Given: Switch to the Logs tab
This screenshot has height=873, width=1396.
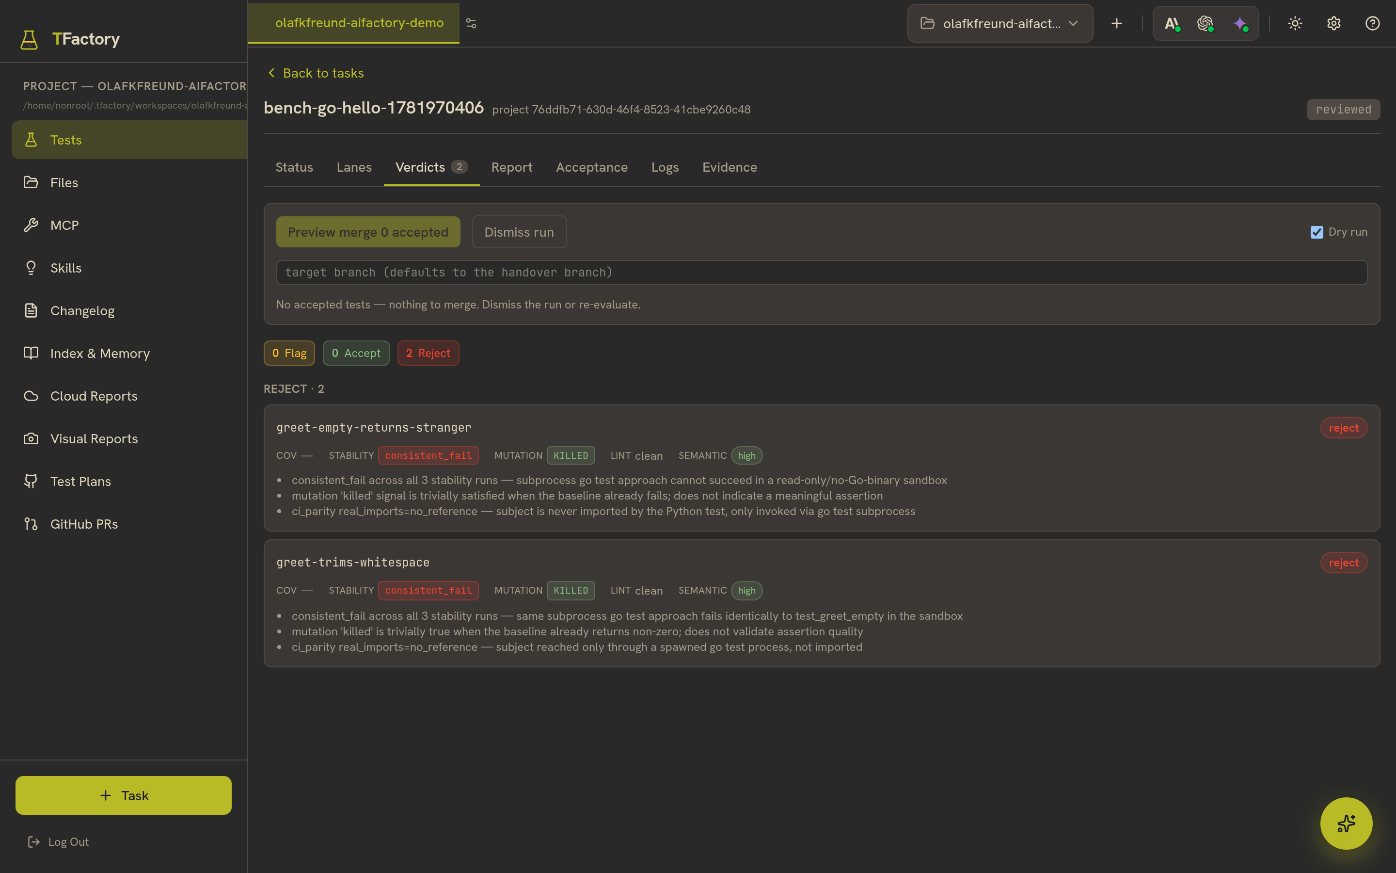Looking at the screenshot, I should [665, 167].
